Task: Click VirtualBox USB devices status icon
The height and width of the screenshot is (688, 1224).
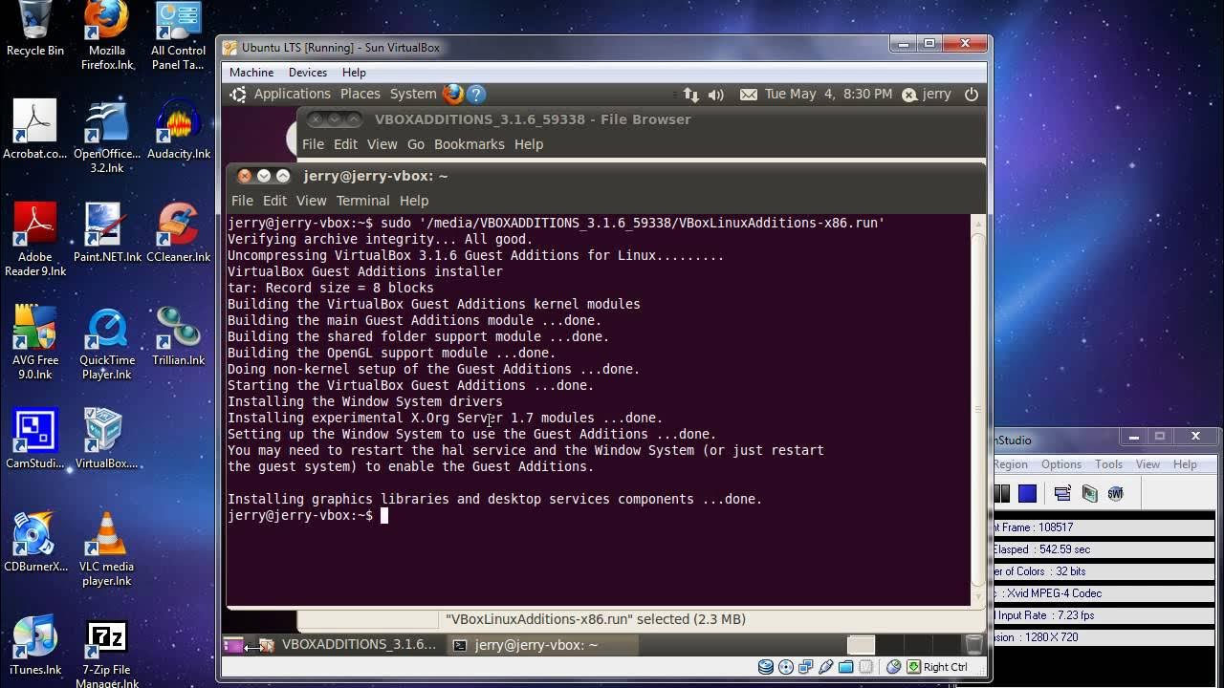Action: click(826, 667)
